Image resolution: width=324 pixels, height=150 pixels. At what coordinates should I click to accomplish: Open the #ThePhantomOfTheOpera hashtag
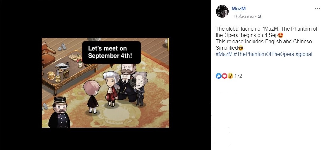(264, 54)
